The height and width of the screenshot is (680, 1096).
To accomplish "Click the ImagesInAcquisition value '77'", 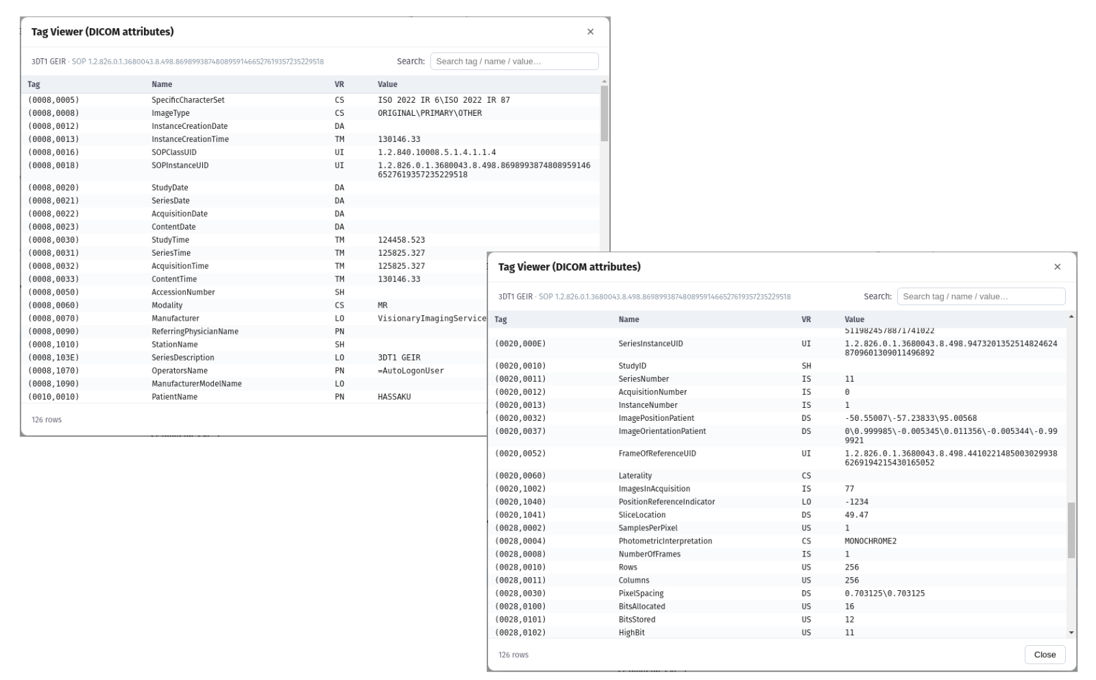I will 849,489.
